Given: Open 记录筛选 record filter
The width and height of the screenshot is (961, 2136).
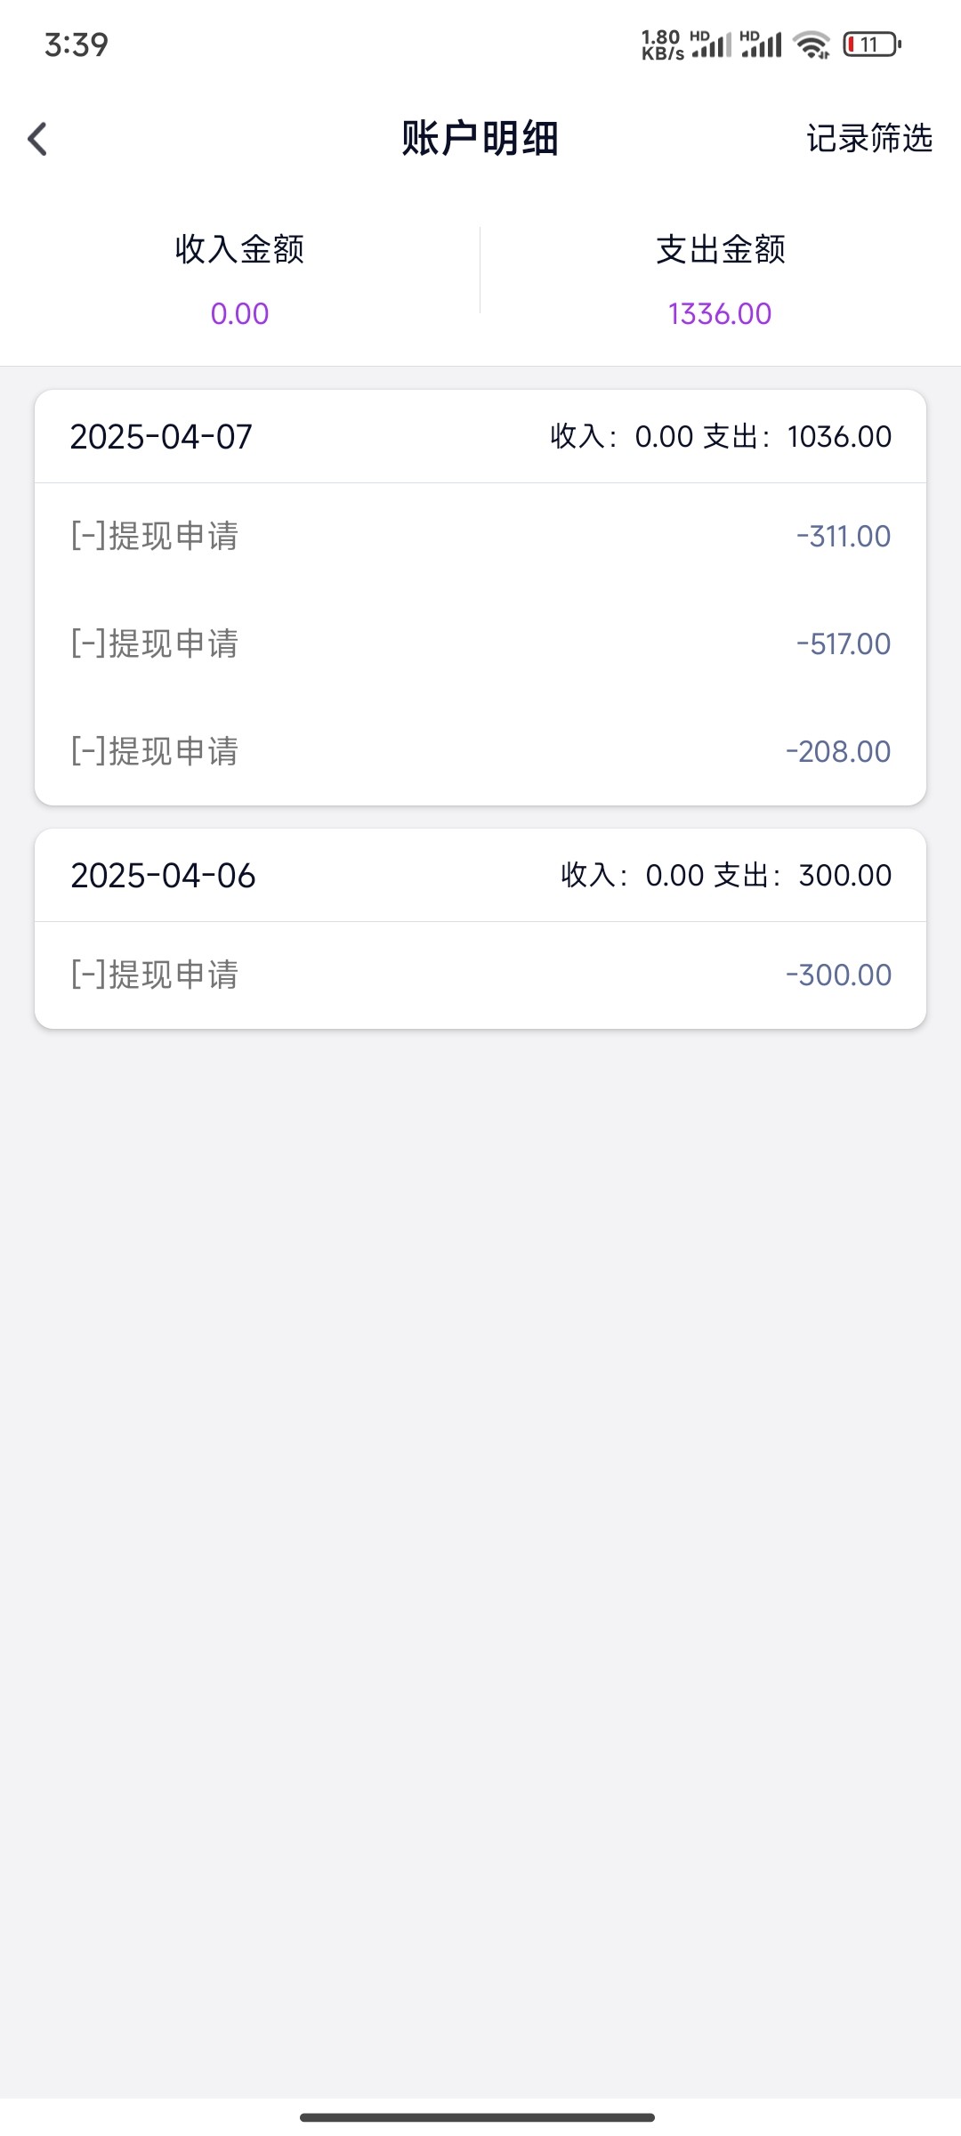Looking at the screenshot, I should pos(868,139).
